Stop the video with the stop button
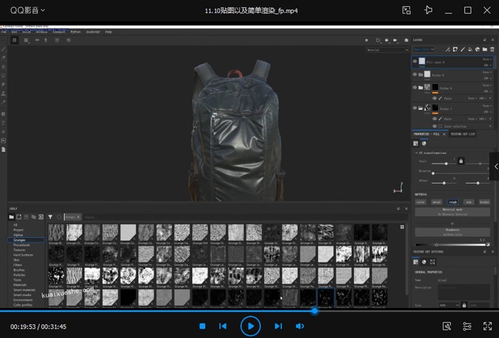 click(x=202, y=326)
